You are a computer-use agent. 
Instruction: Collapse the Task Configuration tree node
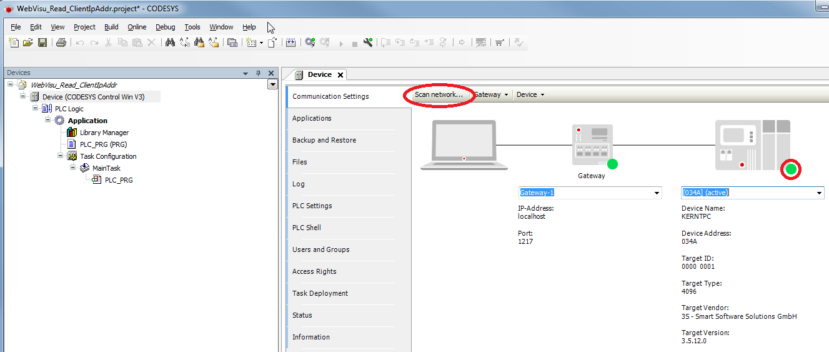click(x=61, y=156)
